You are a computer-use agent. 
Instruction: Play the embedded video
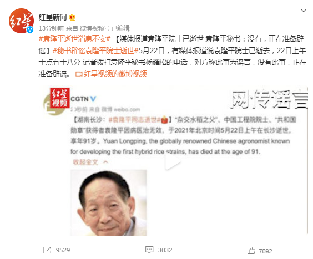pyautogui.click(x=173, y=161)
